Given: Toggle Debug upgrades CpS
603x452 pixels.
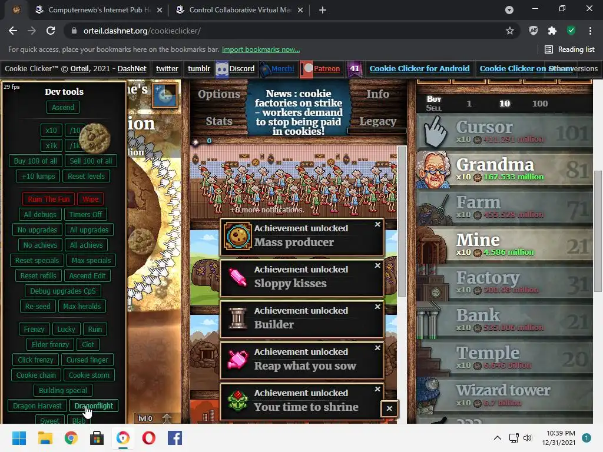Looking at the screenshot, I should click(62, 291).
